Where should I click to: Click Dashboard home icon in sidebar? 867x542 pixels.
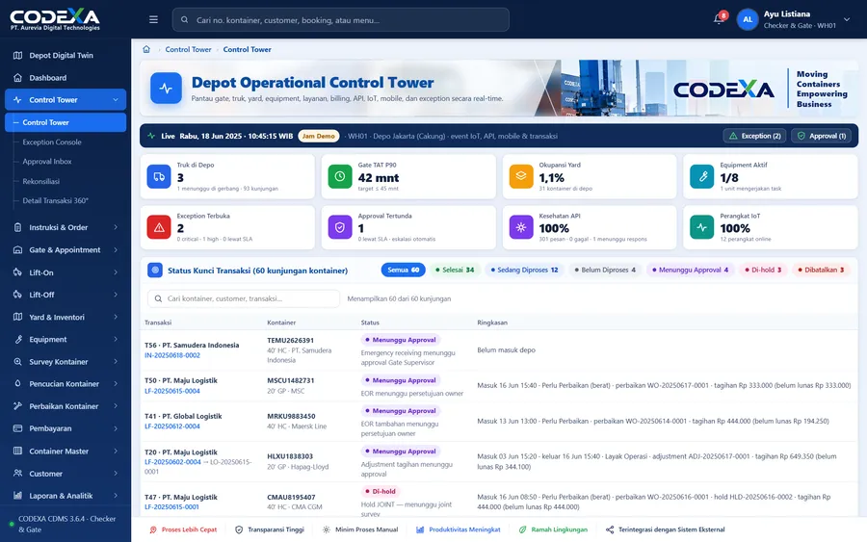pos(17,78)
